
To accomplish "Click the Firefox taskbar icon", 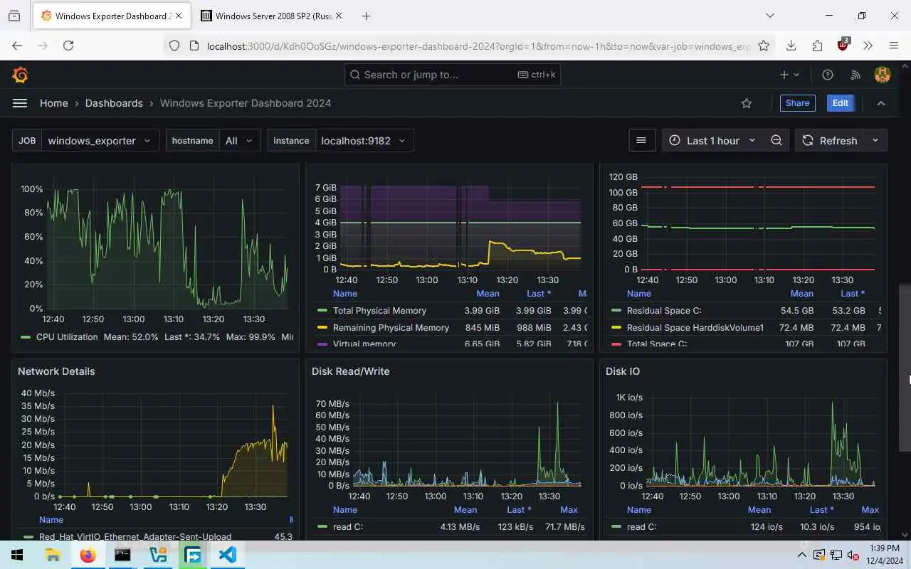I will click(x=88, y=555).
